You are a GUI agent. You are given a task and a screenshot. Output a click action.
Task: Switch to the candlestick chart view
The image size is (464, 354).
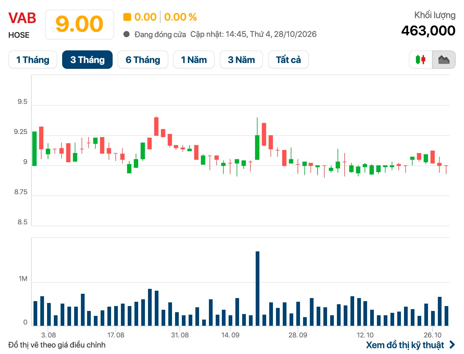coord(421,60)
